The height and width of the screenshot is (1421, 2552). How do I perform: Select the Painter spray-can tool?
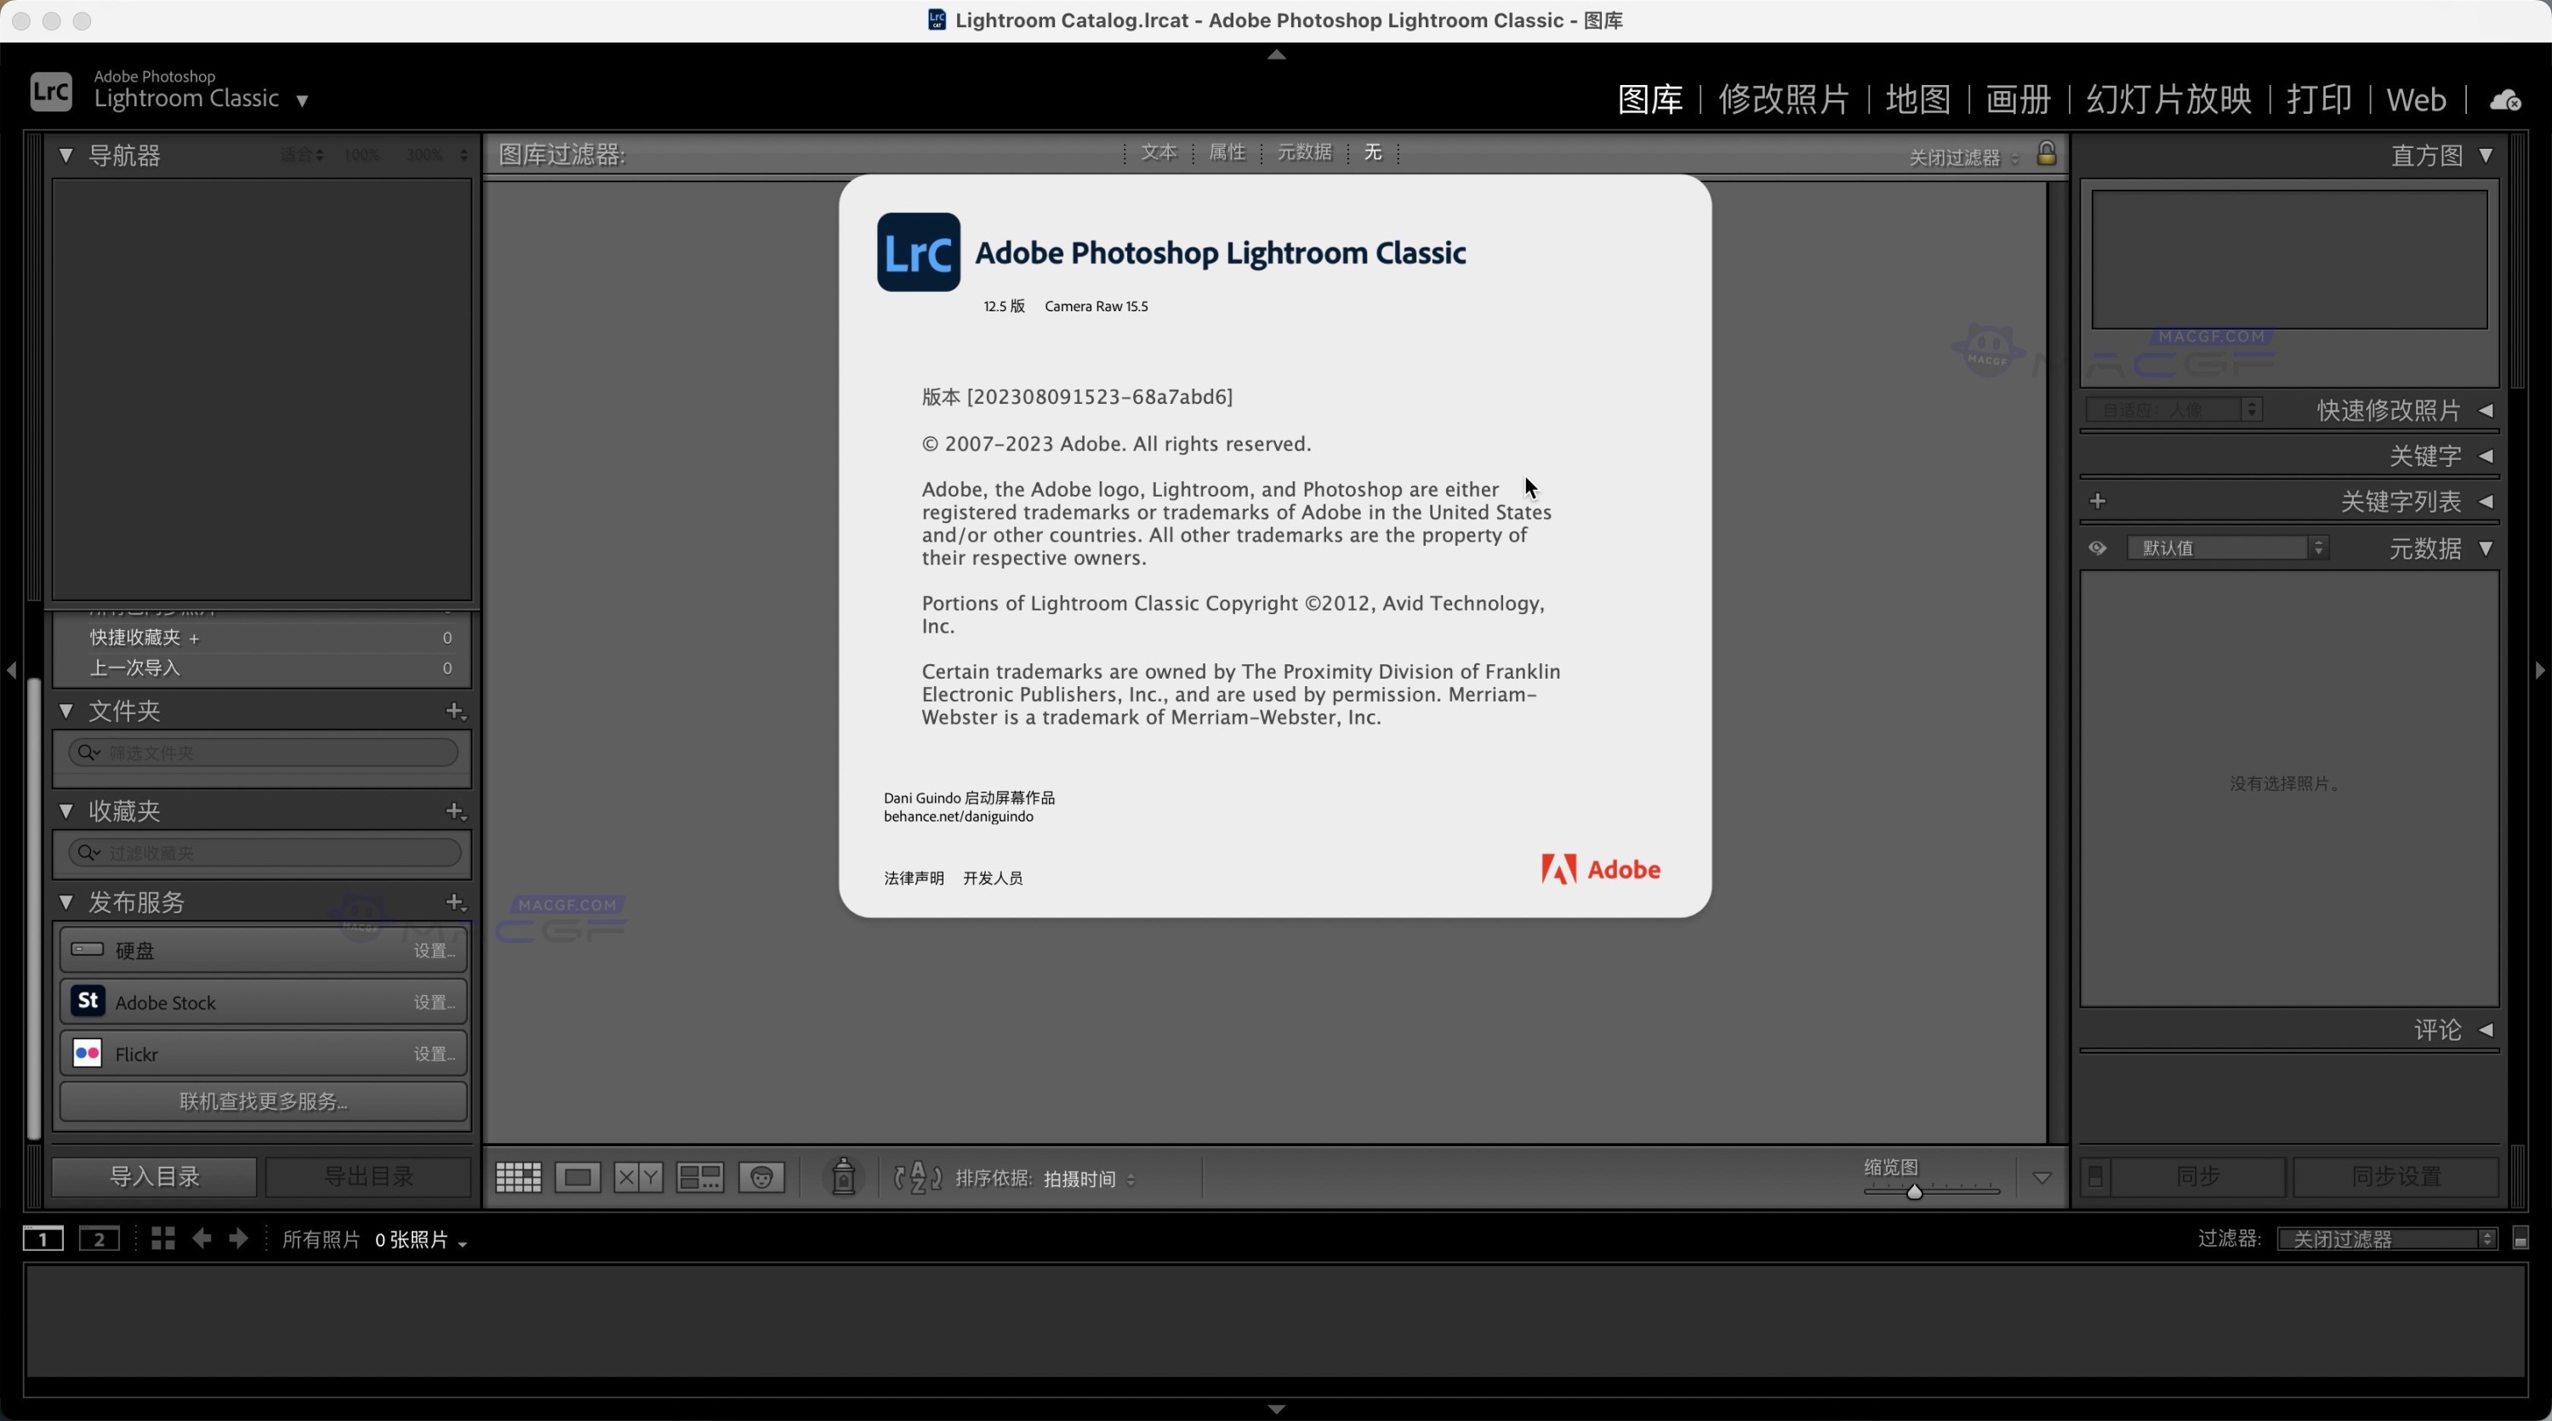[x=843, y=1178]
